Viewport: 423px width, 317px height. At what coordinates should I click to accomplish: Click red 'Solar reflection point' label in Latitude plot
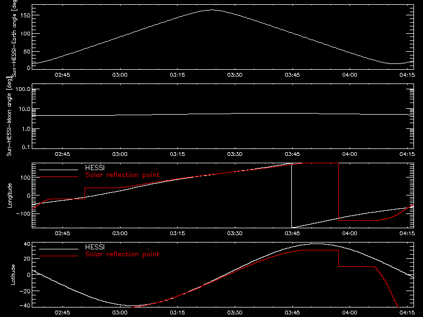(122, 254)
